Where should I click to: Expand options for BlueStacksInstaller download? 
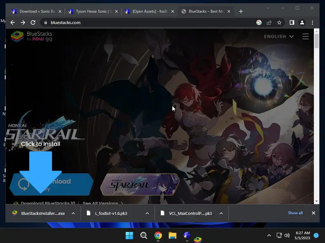[x=73, y=213]
